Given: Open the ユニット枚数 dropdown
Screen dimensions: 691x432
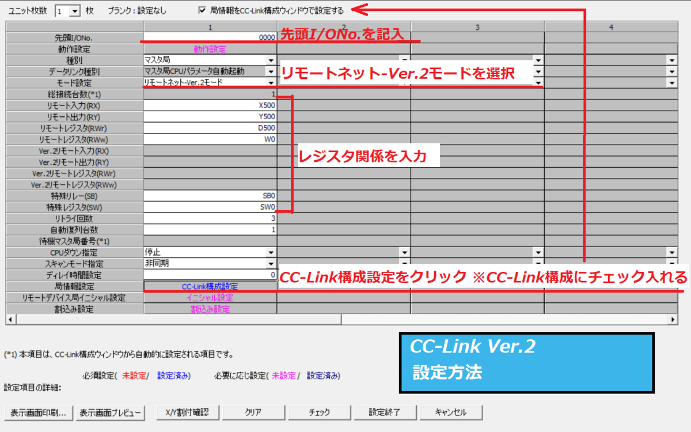Looking at the screenshot, I should pos(75,10).
